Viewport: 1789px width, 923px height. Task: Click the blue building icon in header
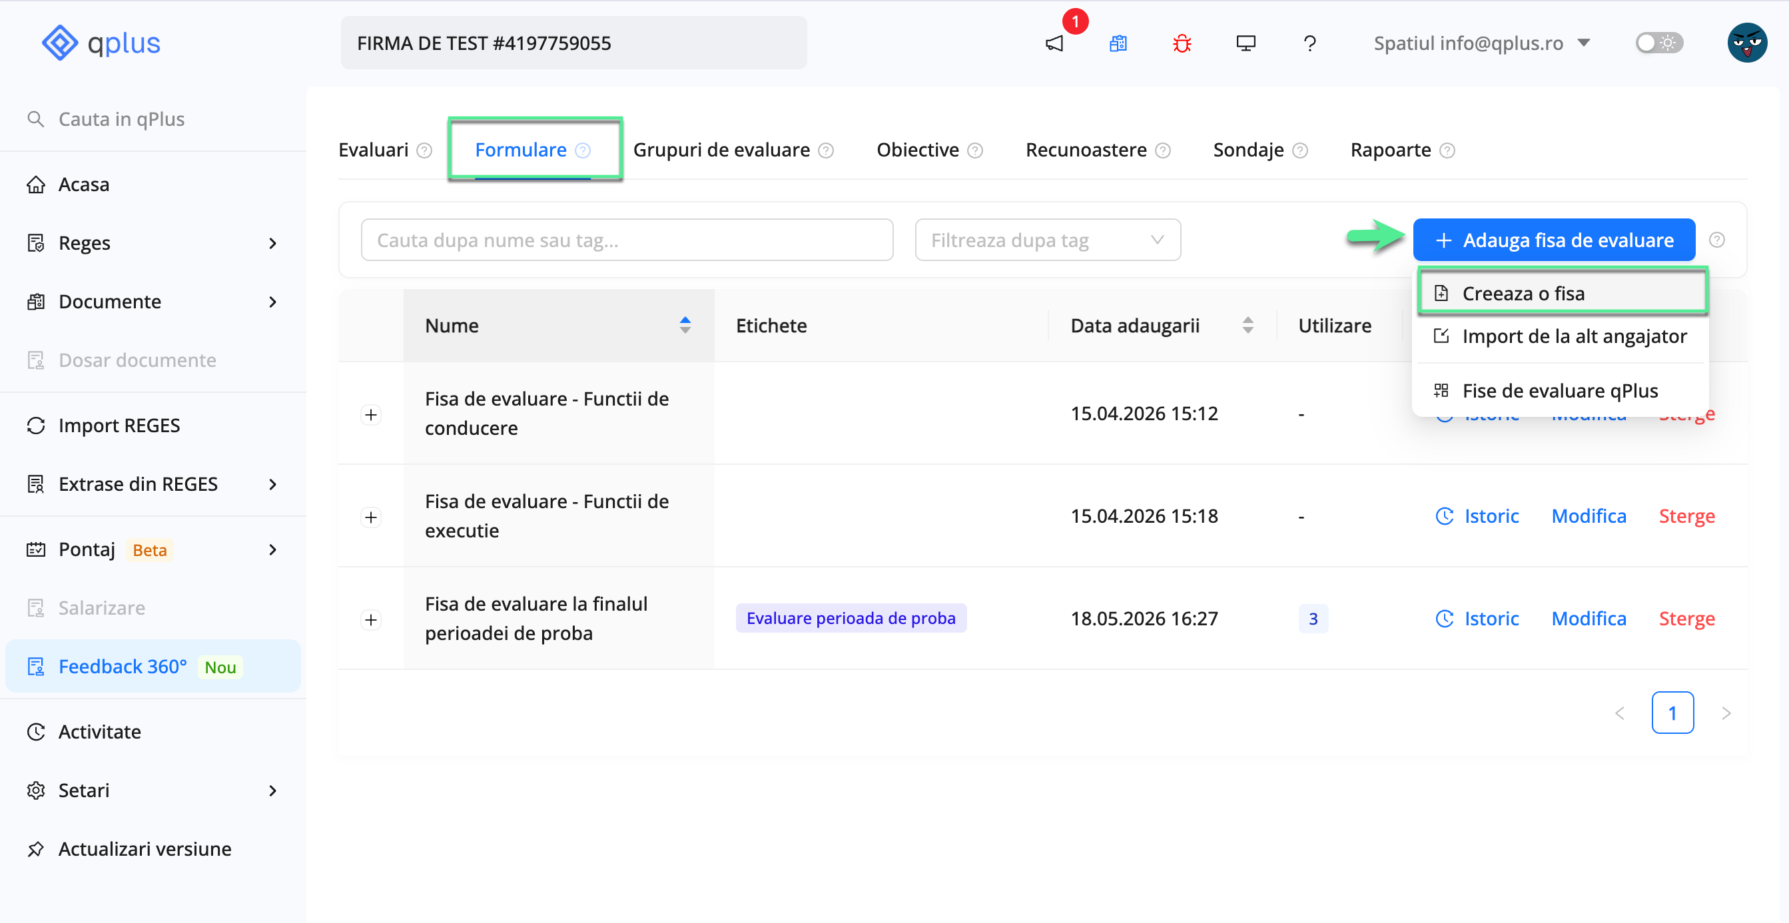tap(1118, 43)
